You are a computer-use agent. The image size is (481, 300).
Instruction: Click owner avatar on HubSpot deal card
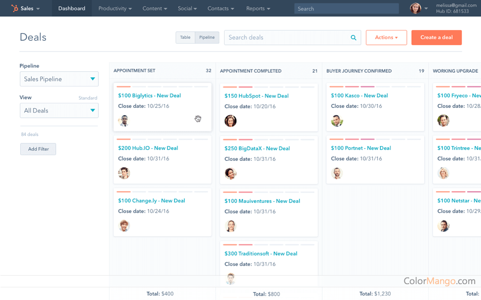(230, 121)
